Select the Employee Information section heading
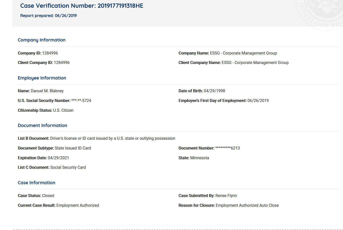The image size is (343, 230). pyautogui.click(x=42, y=78)
